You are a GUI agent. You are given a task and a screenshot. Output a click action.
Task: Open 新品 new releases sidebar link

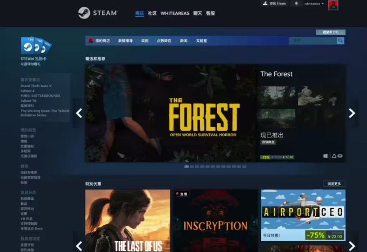coord(24,203)
